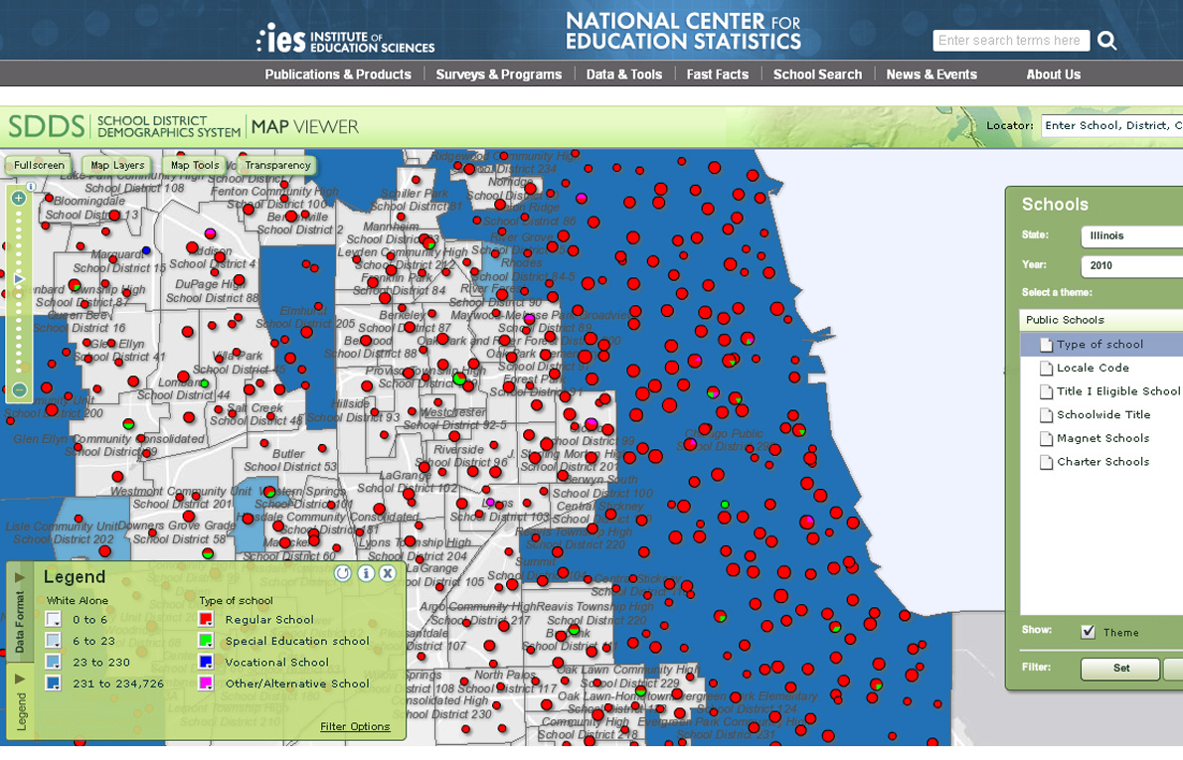The image size is (1183, 760).
Task: Click the blue vocational school marker near Marquardt
Action: (x=146, y=250)
